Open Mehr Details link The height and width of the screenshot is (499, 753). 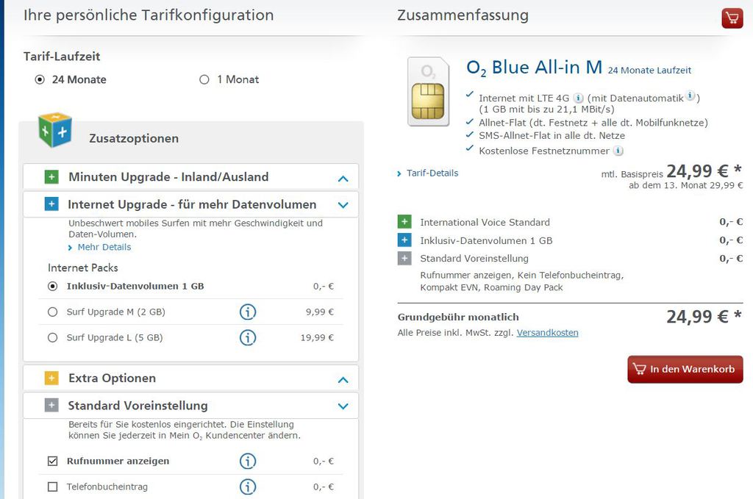(104, 247)
